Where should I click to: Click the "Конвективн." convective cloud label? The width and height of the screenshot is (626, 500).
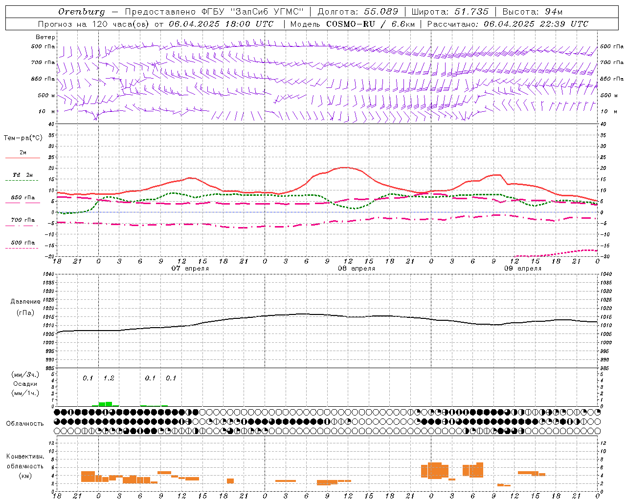click(25, 457)
